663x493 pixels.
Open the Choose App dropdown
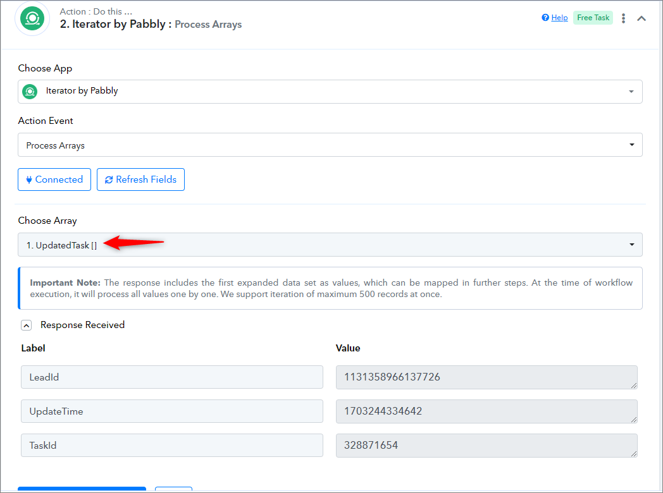[x=330, y=91]
